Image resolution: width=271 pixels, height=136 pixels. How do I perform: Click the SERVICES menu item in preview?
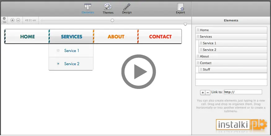(72, 37)
